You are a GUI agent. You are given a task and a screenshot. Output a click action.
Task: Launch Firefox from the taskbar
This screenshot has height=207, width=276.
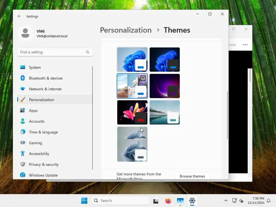click(168, 201)
